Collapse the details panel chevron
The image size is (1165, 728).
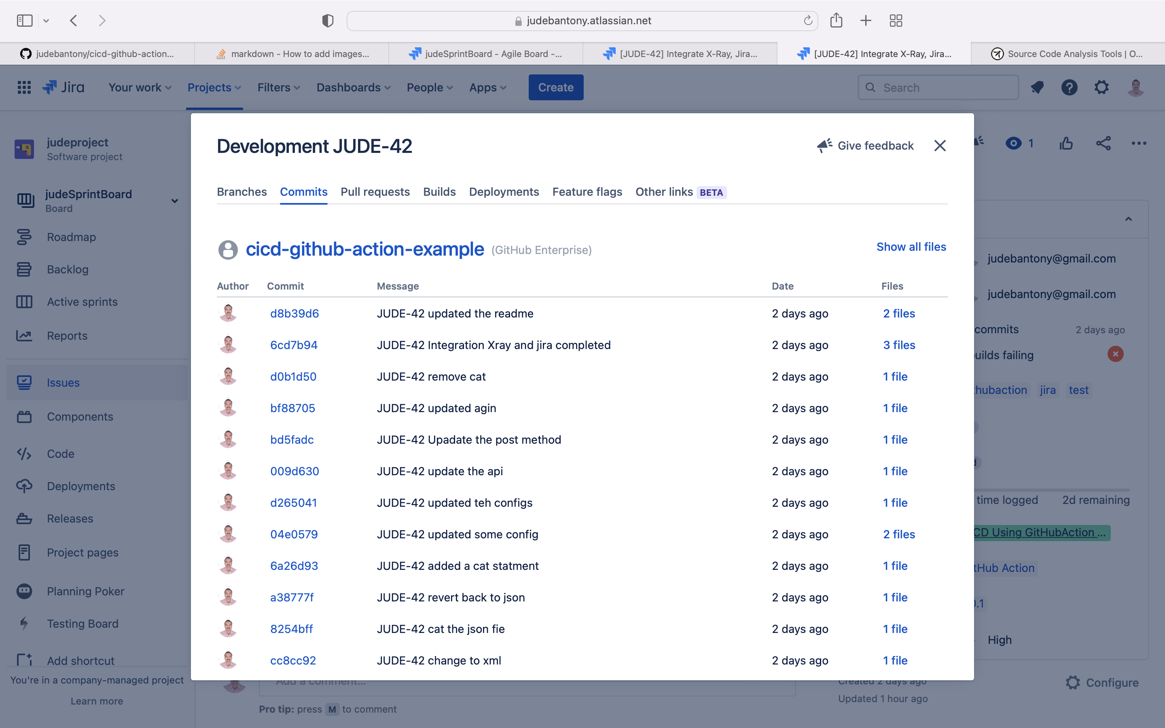click(x=1129, y=219)
